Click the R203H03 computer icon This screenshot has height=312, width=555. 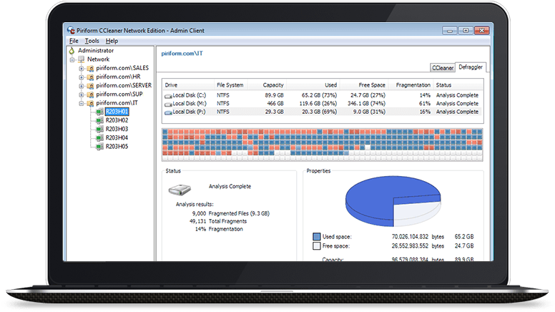[99, 130]
